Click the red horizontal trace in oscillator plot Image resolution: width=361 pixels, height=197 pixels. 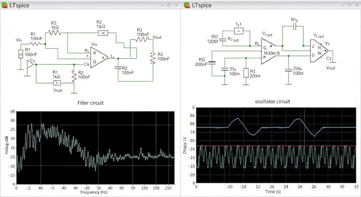coord(276,146)
